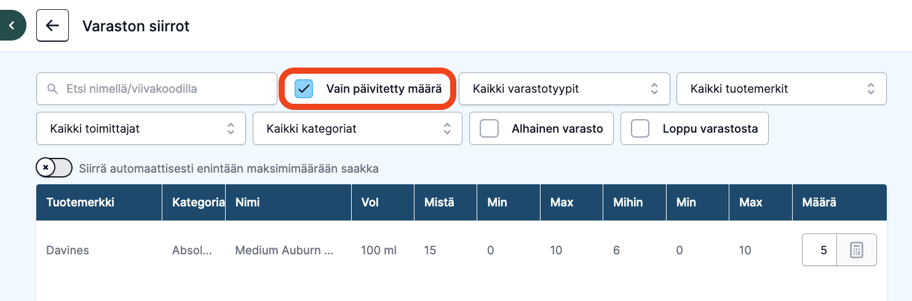Enable Alhainen varasto checkbox

coord(489,129)
